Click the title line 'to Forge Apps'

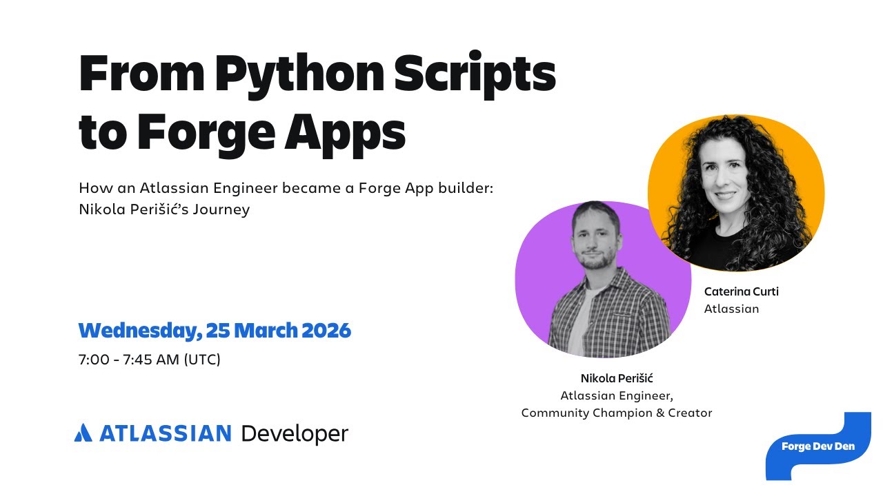click(x=242, y=133)
